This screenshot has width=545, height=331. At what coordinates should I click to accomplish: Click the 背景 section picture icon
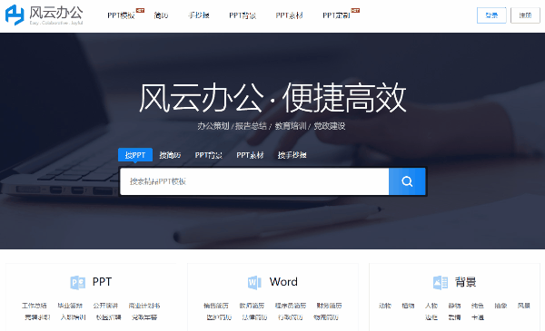[441, 282]
